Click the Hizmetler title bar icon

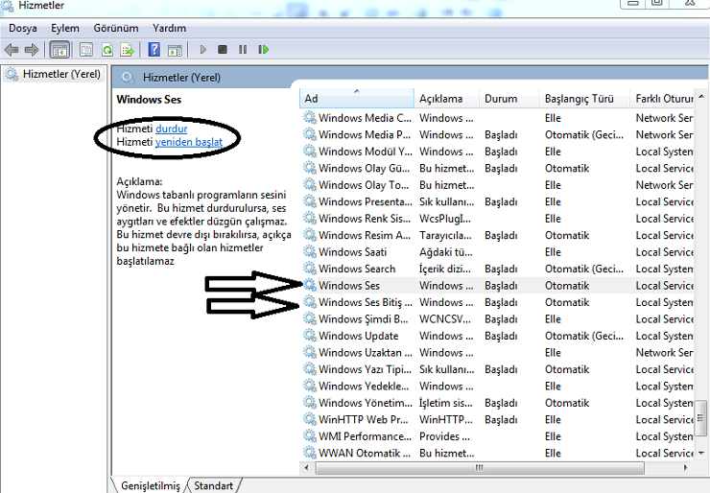8,6
